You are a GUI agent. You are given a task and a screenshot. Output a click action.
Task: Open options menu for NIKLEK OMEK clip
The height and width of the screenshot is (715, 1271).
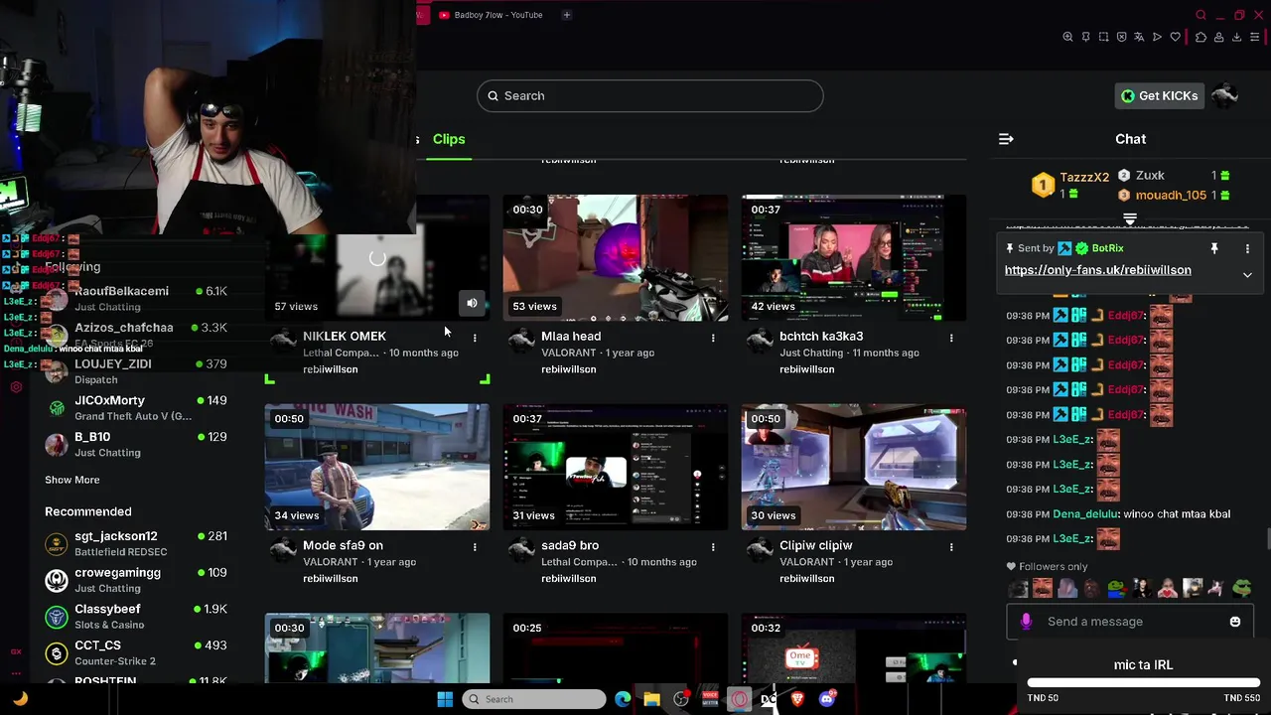point(475,338)
